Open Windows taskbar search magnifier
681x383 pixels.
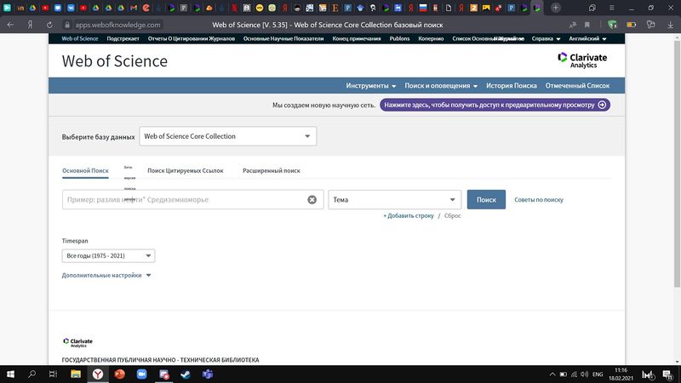pyautogui.click(x=31, y=374)
